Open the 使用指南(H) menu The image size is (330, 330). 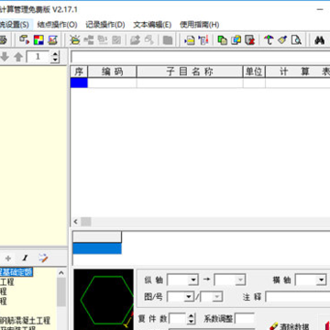pyautogui.click(x=200, y=25)
